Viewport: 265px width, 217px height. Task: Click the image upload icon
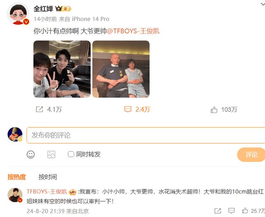pos(51,155)
